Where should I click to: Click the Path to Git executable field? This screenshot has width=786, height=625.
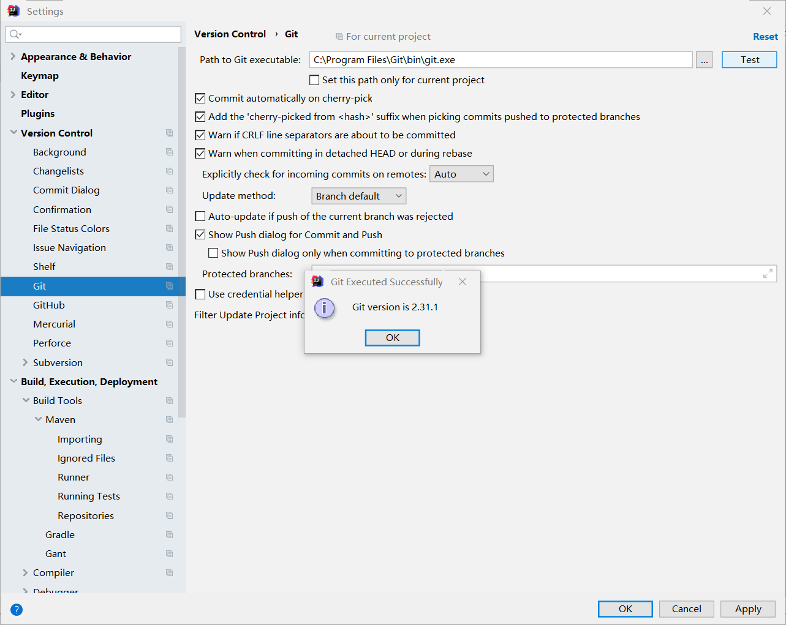[x=501, y=59]
